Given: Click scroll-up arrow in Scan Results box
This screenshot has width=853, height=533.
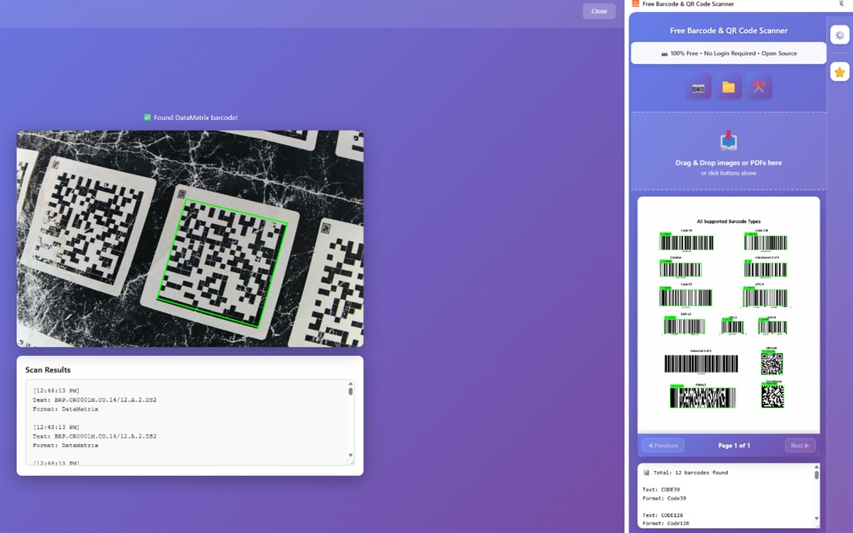Looking at the screenshot, I should tap(350, 384).
